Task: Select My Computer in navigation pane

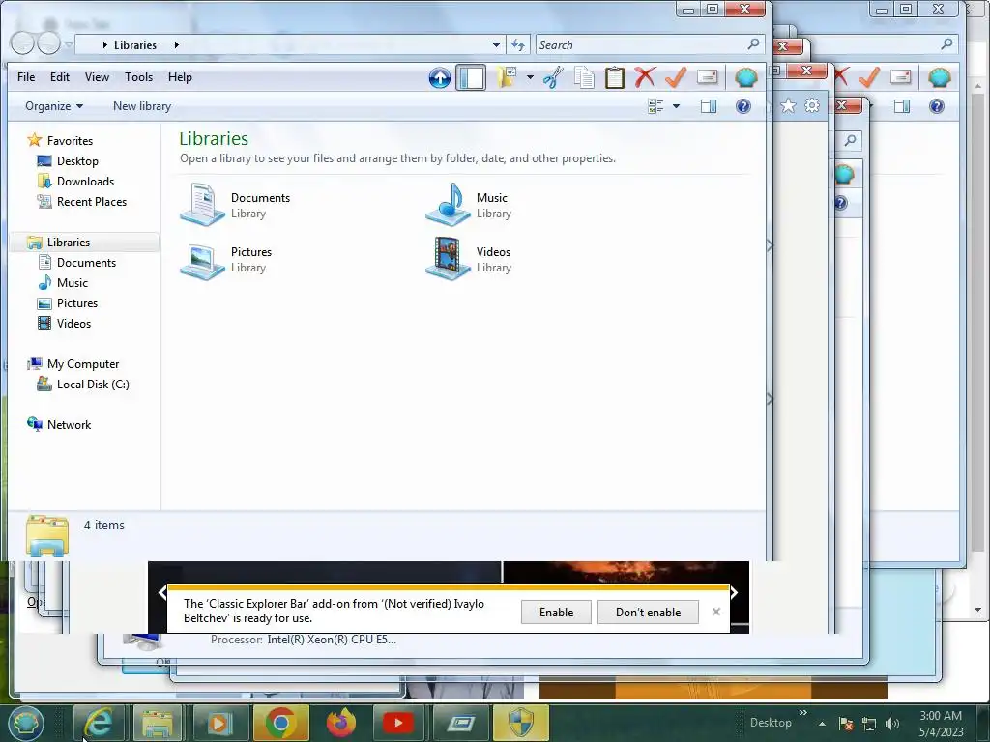Action: 83,364
